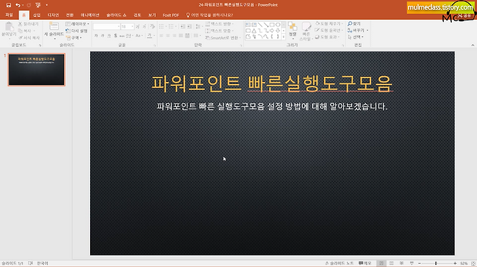The height and width of the screenshot is (267, 477).
Task: Switch to the 보기 (View) ribbon tab
Action: (152, 15)
